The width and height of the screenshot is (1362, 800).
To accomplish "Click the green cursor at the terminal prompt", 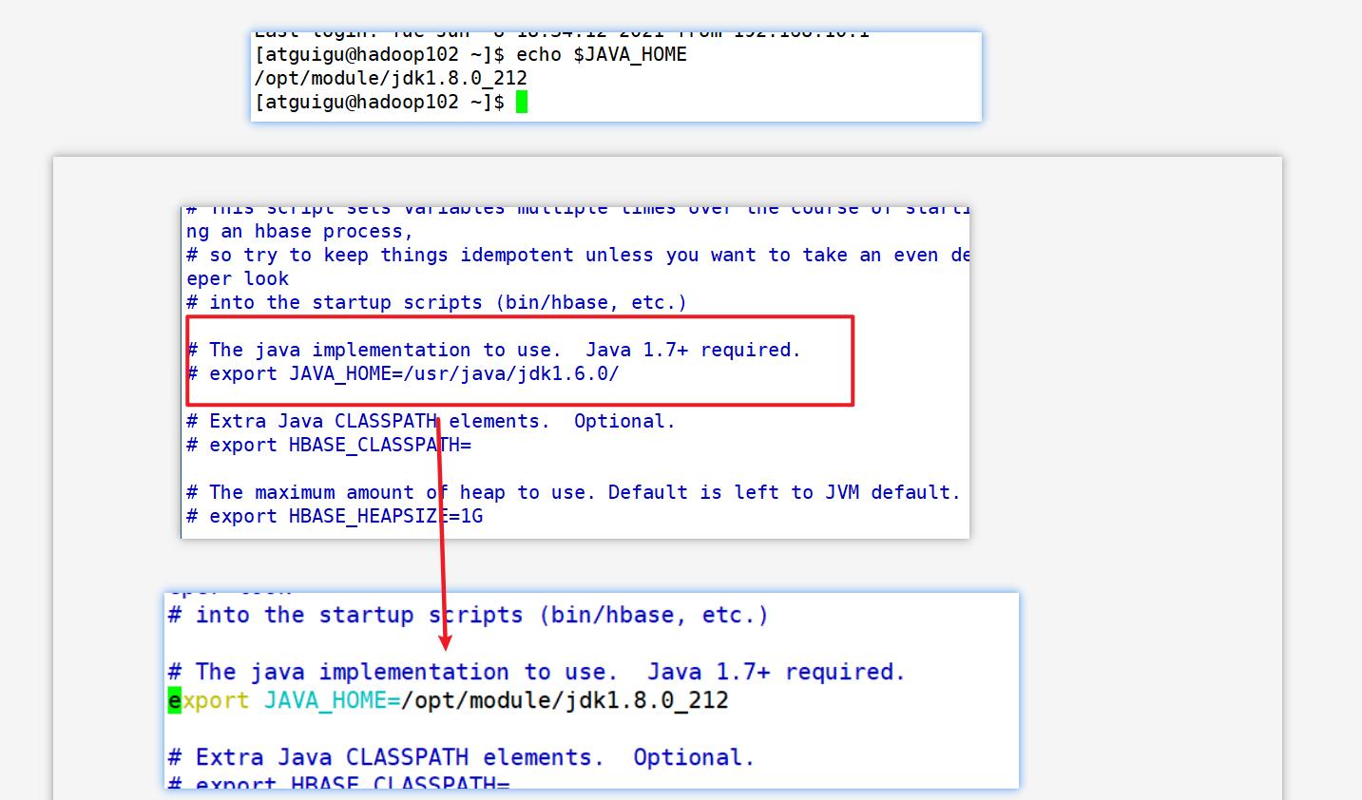I will click(x=522, y=102).
